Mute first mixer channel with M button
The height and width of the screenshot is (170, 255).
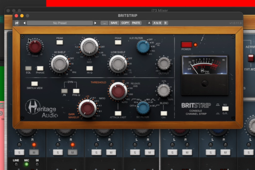click(x=34, y=152)
